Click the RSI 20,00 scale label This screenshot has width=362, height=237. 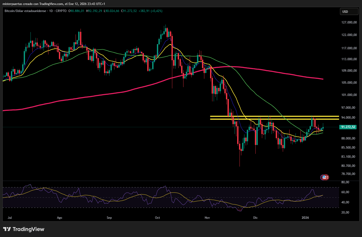(345, 212)
